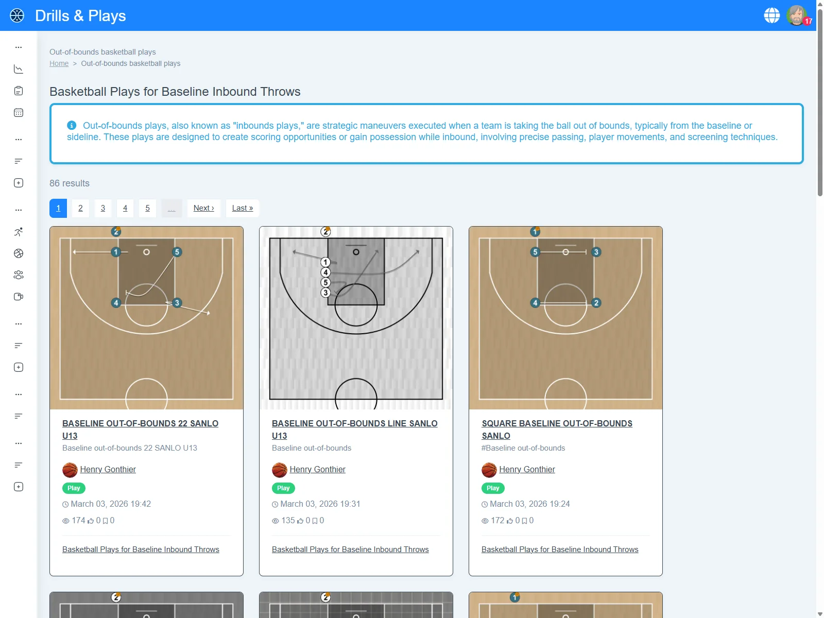Screen dimensions: 824x618
Task: Select the basketball icon in left sidebar
Action: coord(19,253)
